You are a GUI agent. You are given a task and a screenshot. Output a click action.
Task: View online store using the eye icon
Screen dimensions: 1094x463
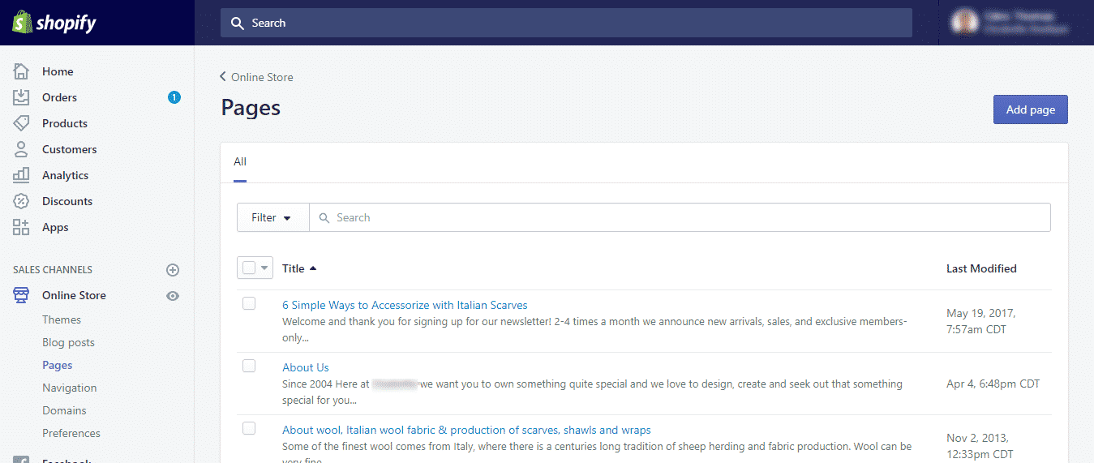[172, 296]
